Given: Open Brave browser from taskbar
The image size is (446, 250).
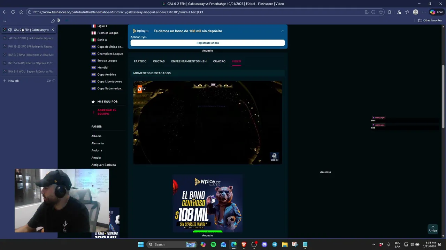Looking at the screenshot, I should [244, 244].
